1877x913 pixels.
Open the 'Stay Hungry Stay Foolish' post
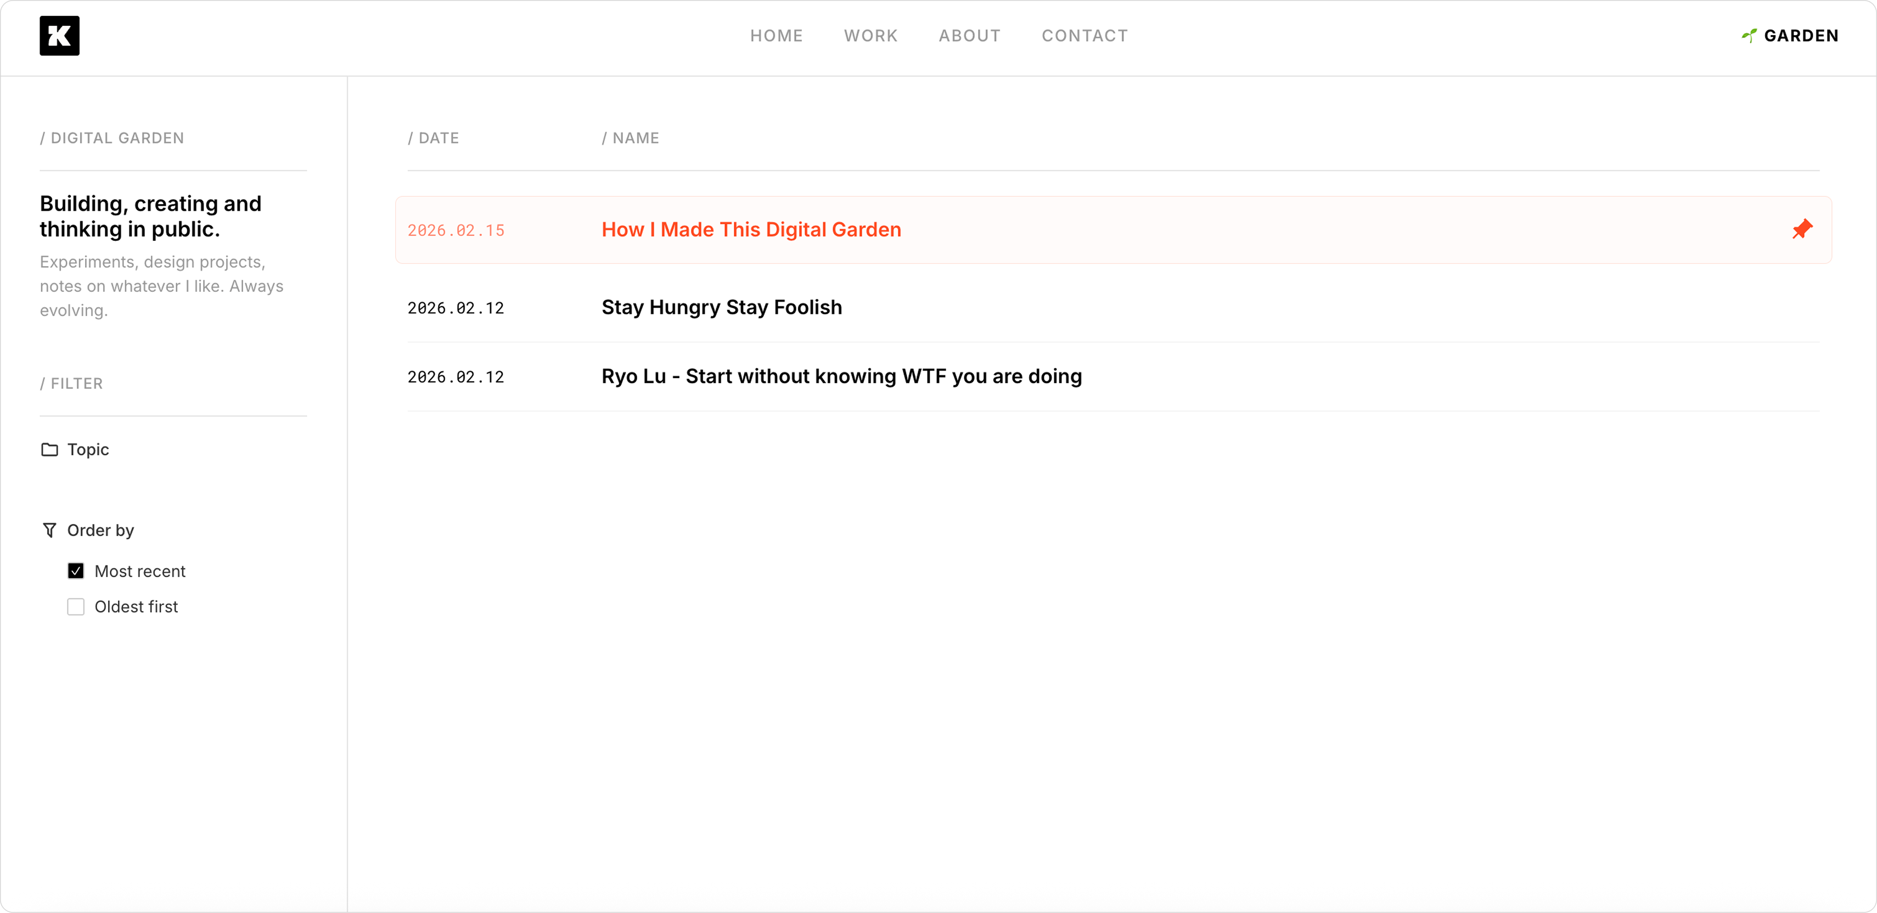pyautogui.click(x=721, y=307)
